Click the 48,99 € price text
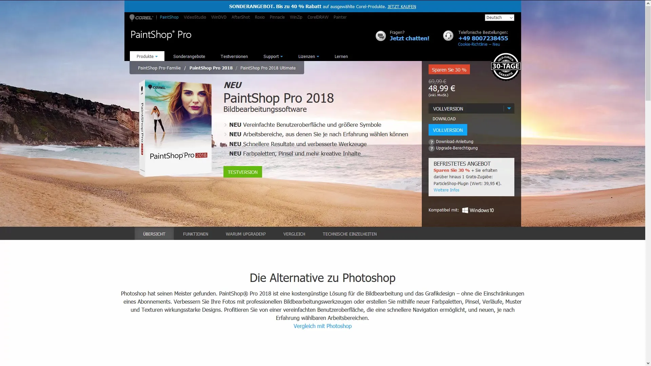The image size is (651, 366). pos(442,88)
